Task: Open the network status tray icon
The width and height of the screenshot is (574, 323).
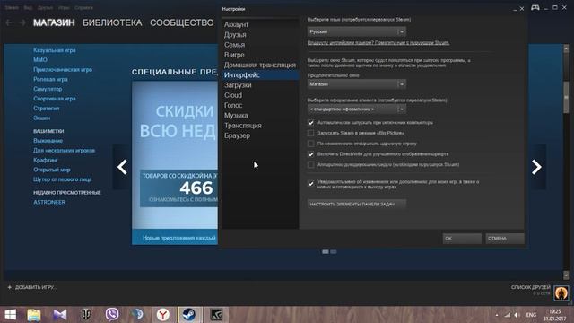Action: (x=508, y=315)
